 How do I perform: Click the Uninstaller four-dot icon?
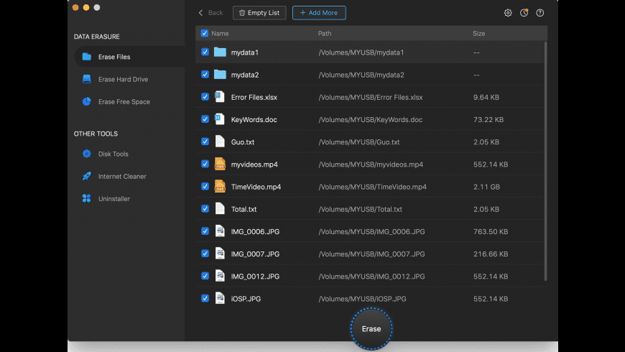[x=86, y=198]
